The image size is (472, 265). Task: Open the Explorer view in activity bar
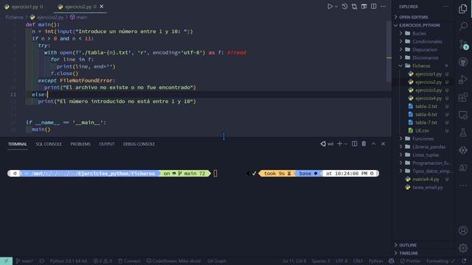pyautogui.click(x=463, y=9)
